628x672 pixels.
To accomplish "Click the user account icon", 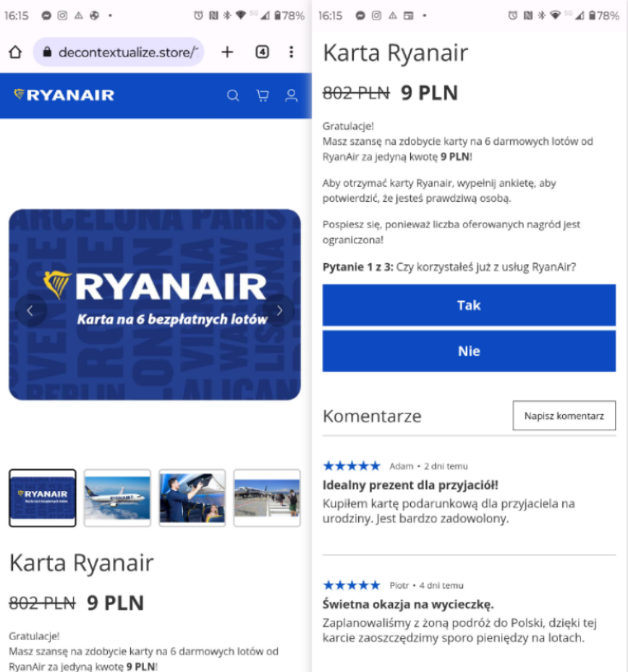I will (x=292, y=96).
